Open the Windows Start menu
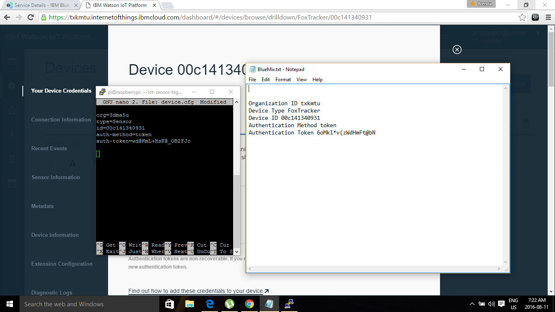The image size is (555, 312). click(9, 304)
